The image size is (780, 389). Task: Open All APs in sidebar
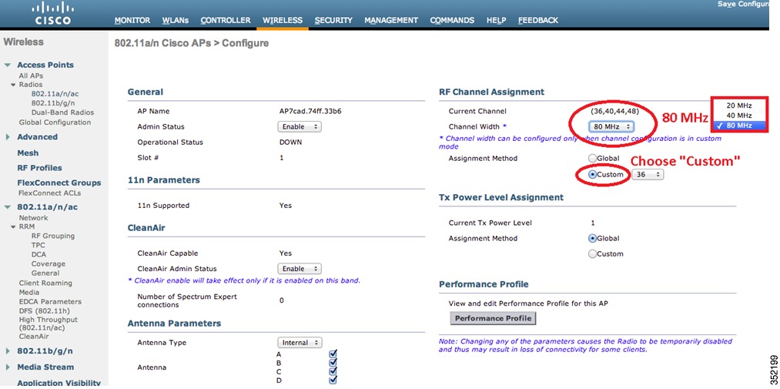coord(31,75)
